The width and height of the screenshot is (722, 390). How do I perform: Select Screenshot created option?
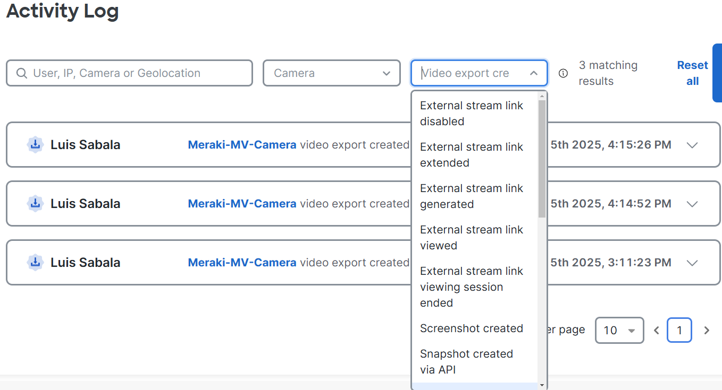coord(475,328)
